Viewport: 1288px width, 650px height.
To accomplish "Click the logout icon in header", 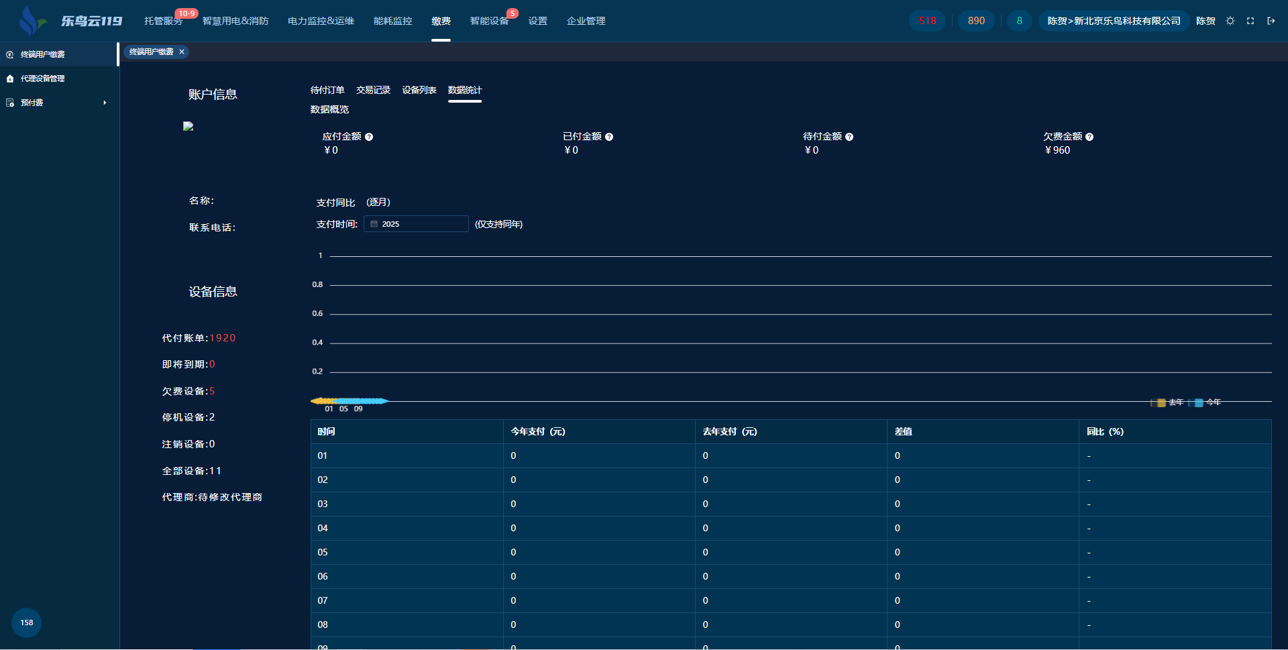I will click(x=1271, y=21).
